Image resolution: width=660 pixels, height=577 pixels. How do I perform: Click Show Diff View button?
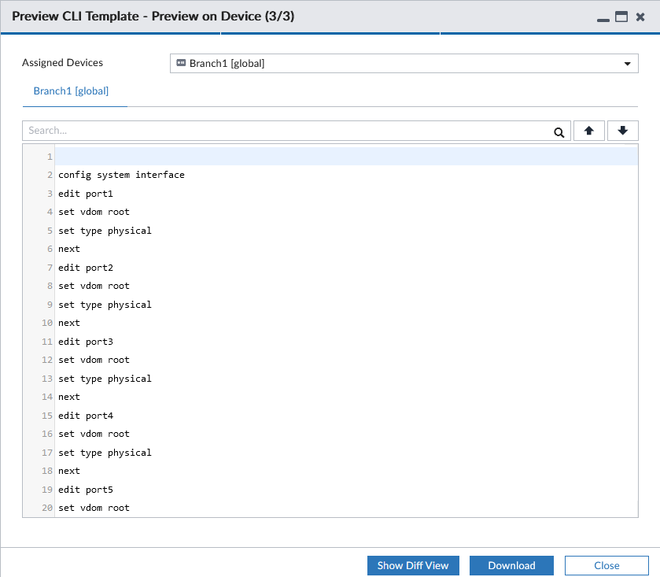coord(413,565)
